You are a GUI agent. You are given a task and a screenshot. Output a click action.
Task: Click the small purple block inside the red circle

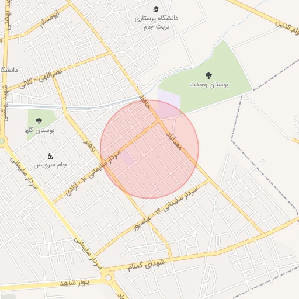(127, 158)
